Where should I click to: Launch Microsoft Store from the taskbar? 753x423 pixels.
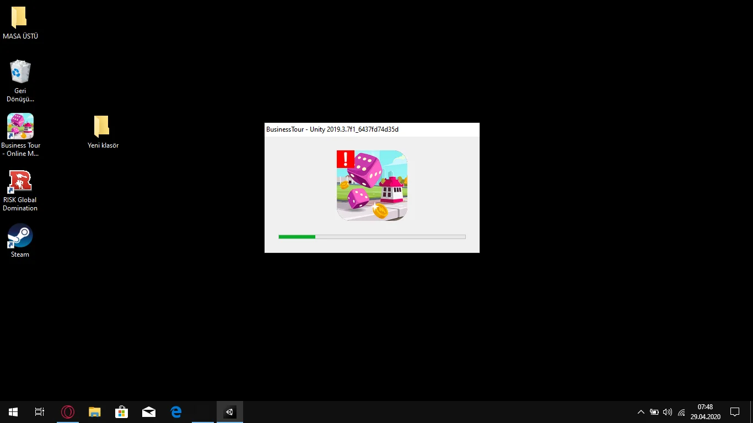(x=122, y=412)
